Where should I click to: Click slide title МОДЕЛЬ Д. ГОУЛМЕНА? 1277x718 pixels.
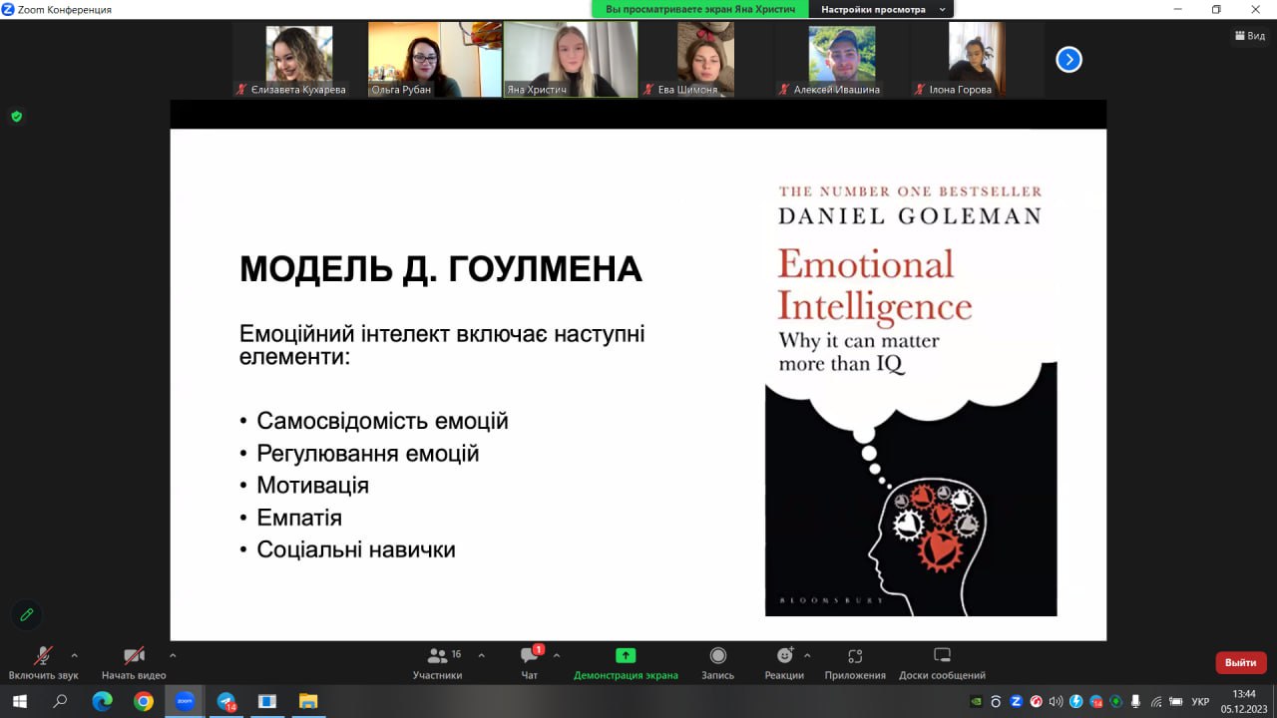click(440, 270)
